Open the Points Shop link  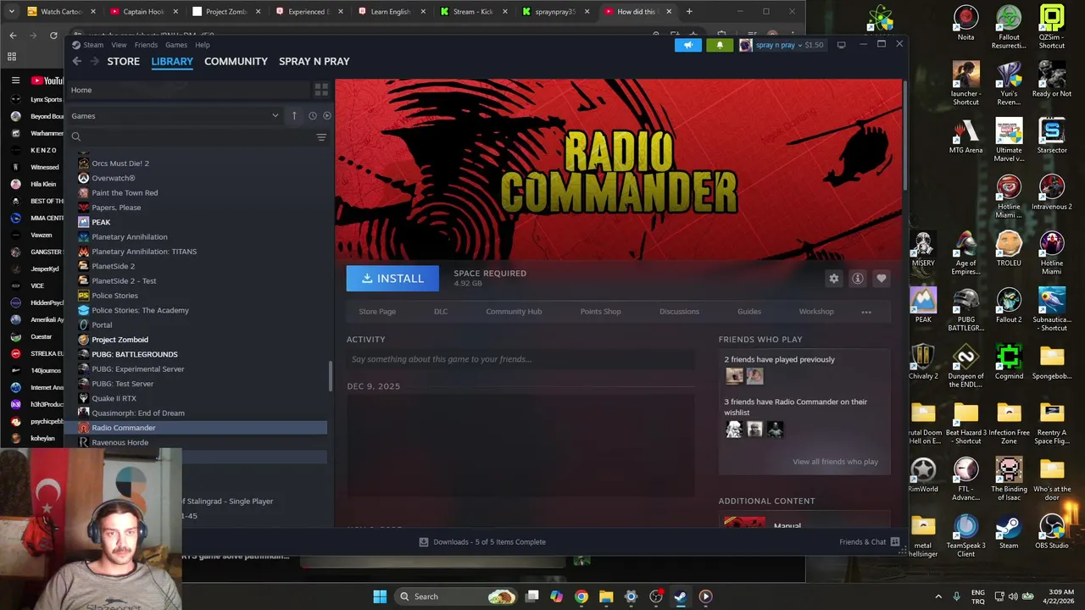point(600,312)
